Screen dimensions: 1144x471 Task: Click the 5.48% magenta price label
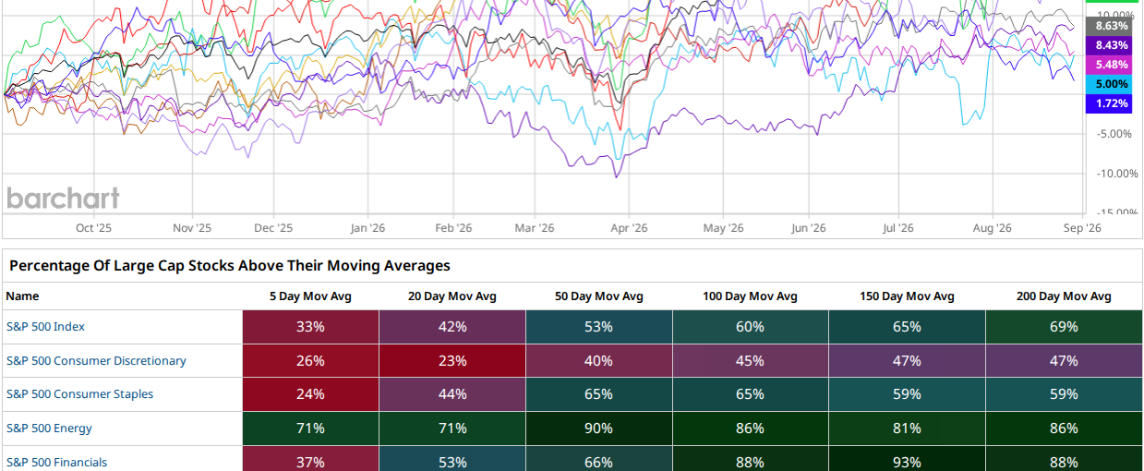click(x=1112, y=65)
